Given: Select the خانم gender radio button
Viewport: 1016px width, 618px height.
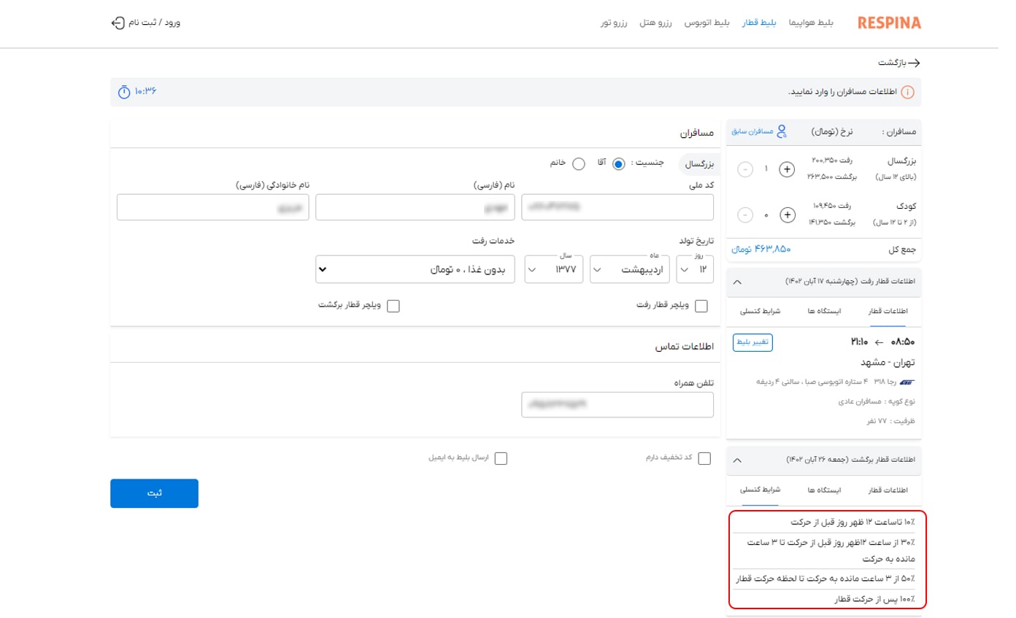Looking at the screenshot, I should point(579,164).
